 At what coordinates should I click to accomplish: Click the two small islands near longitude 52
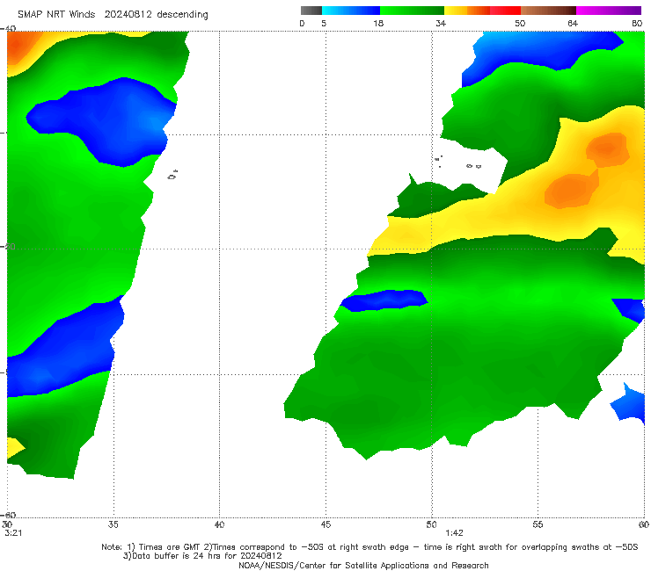473,166
